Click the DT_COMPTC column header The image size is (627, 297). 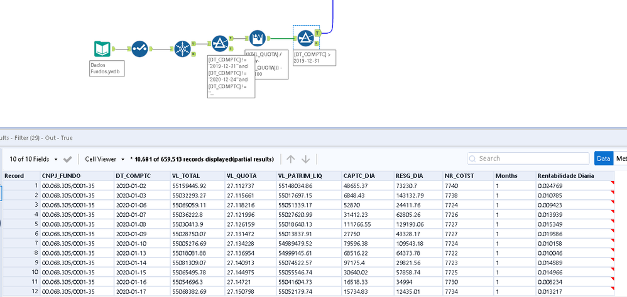pos(142,176)
